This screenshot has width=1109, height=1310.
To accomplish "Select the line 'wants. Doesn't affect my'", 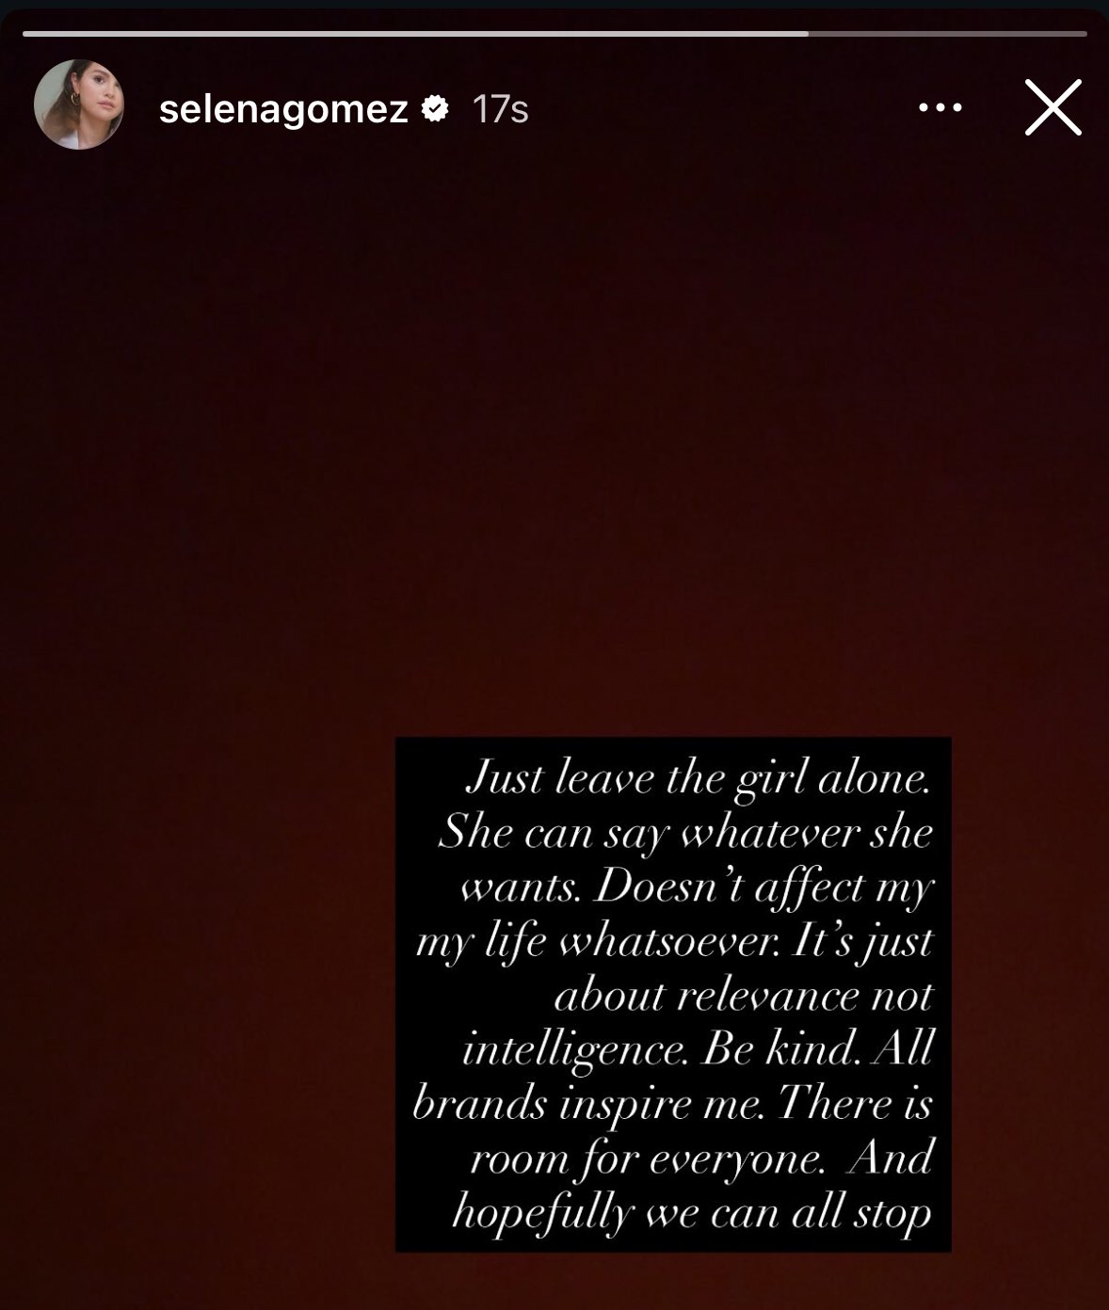I will [696, 888].
